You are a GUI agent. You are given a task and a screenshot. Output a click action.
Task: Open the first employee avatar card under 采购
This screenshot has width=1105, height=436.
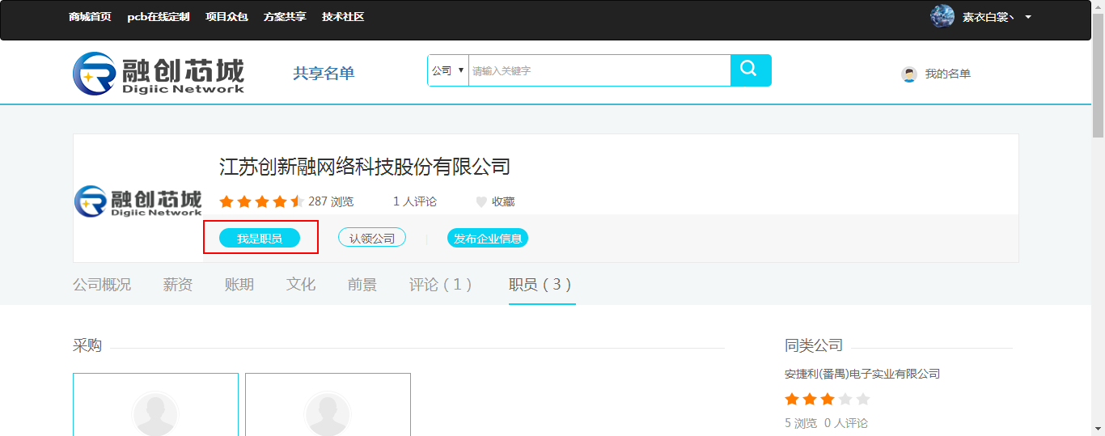click(155, 404)
